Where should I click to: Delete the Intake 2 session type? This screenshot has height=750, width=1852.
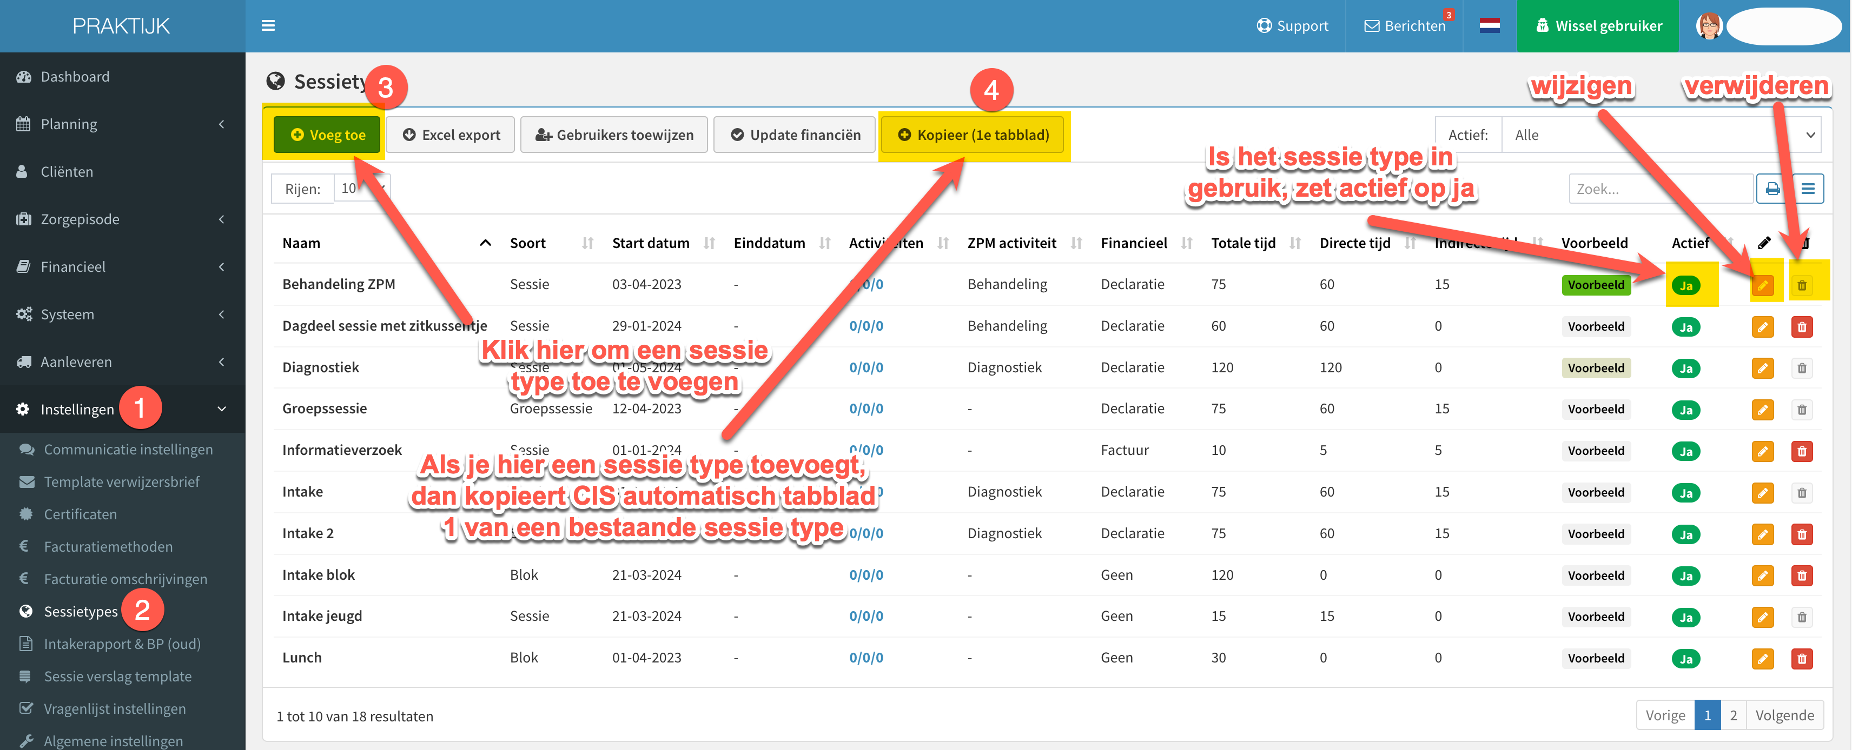pyautogui.click(x=1802, y=534)
